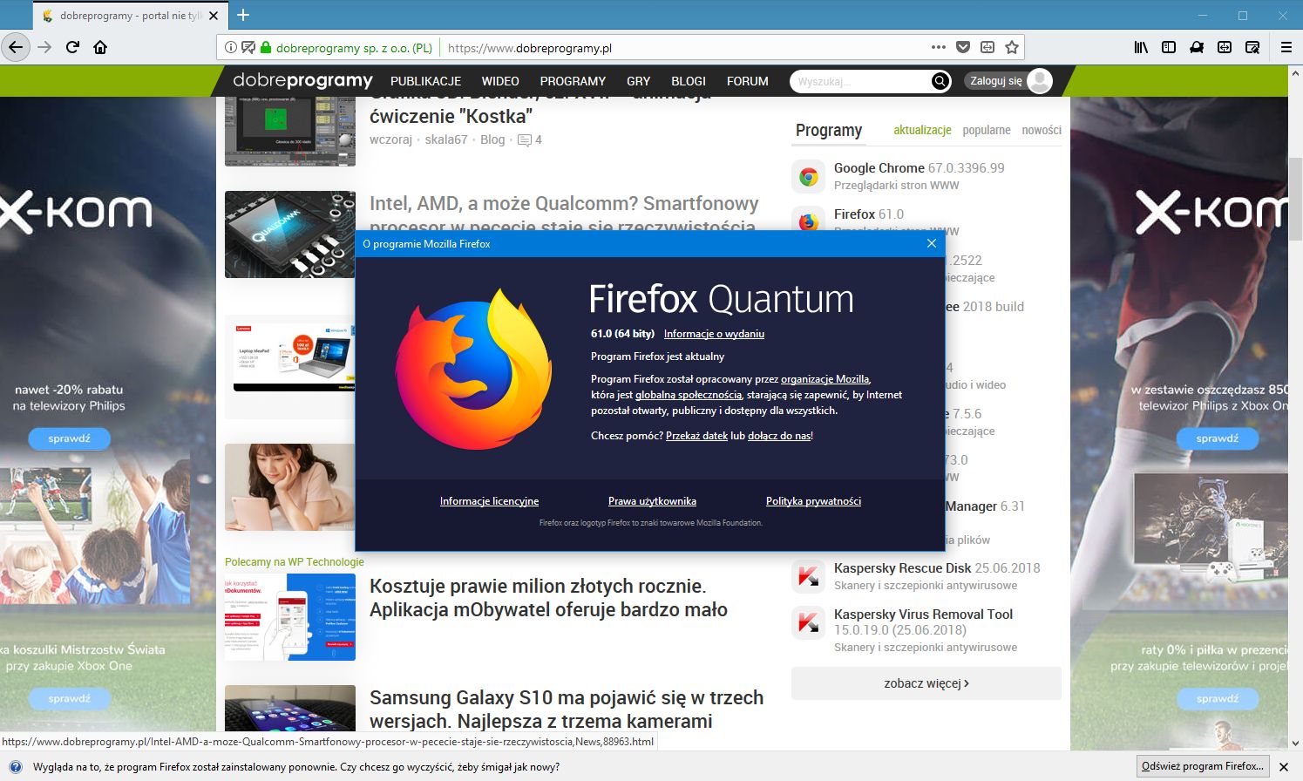This screenshot has width=1303, height=781.
Task: Close the dobreprogramy tab
Action: point(214,16)
